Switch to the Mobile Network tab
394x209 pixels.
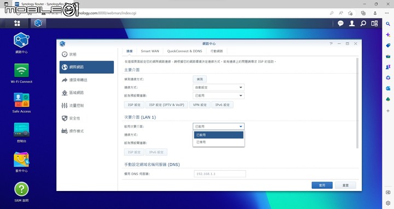pyautogui.click(x=217, y=51)
